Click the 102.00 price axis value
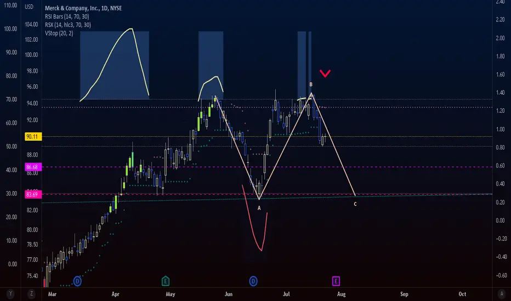Image resolution: width=511 pixels, height=301 pixels. (32, 40)
